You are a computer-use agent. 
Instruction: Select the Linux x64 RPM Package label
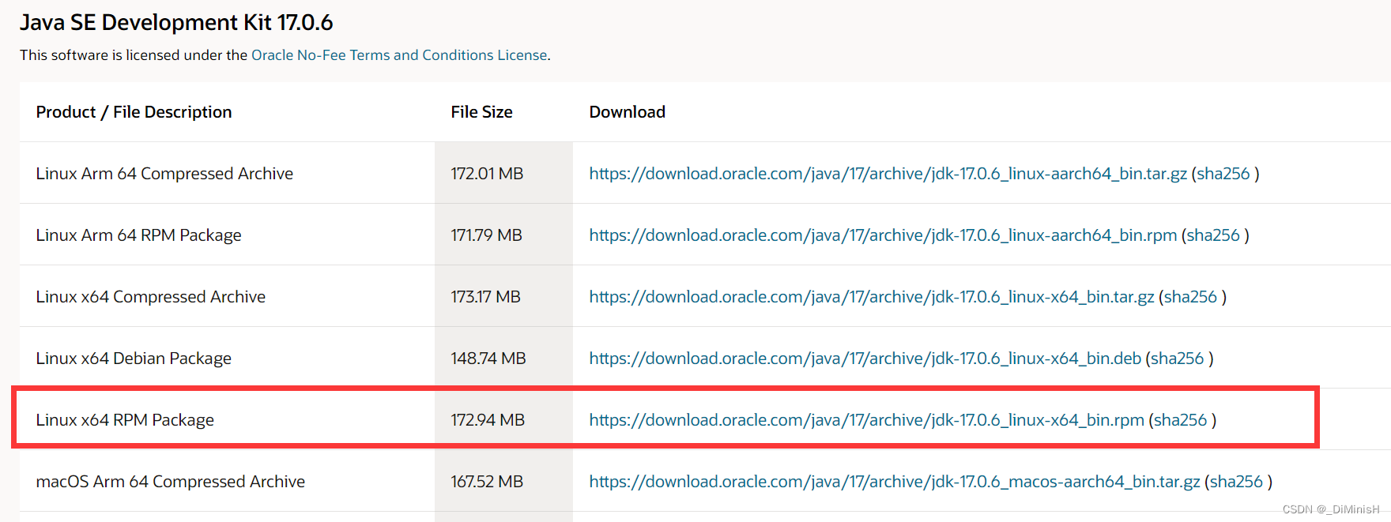pyautogui.click(x=125, y=420)
